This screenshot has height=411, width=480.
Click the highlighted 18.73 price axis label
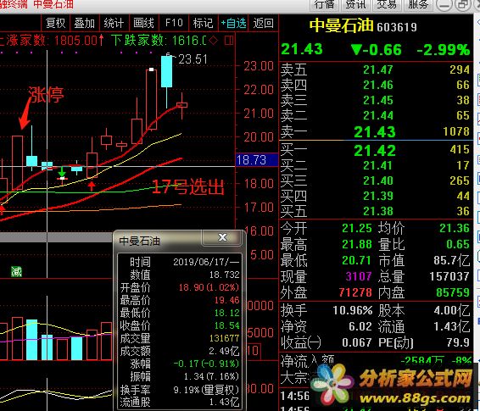coord(256,160)
